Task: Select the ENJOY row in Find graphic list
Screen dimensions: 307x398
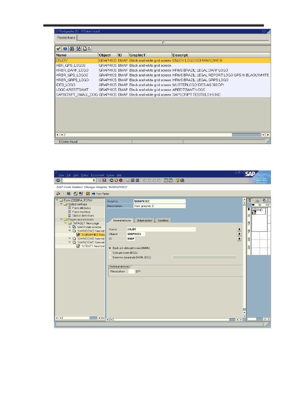Action: click(x=163, y=61)
